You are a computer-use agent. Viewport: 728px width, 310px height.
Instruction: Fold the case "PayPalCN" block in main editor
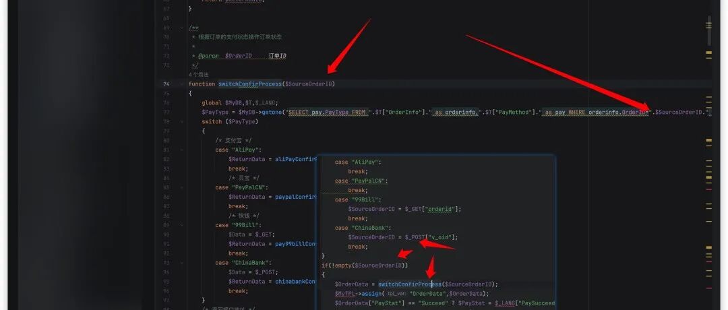pos(182,187)
